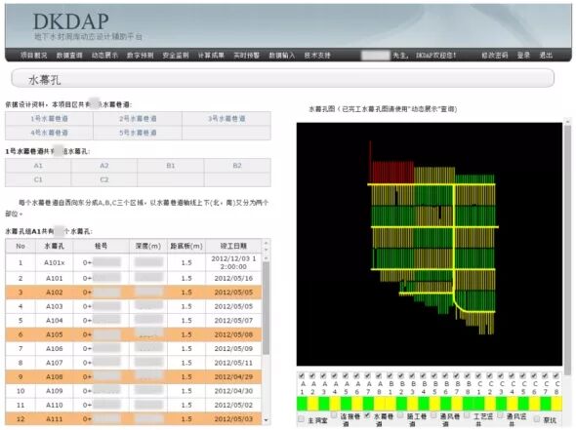576x430 pixels.
Task: Click the green swatch under A1
Action: pos(302,404)
